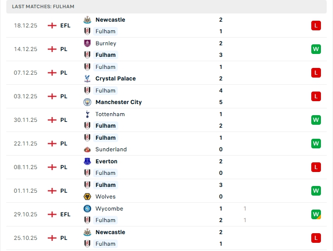Click the EFL label on 29.10.25 row
Image resolution: width=333 pixels, height=251 pixels.
click(65, 214)
